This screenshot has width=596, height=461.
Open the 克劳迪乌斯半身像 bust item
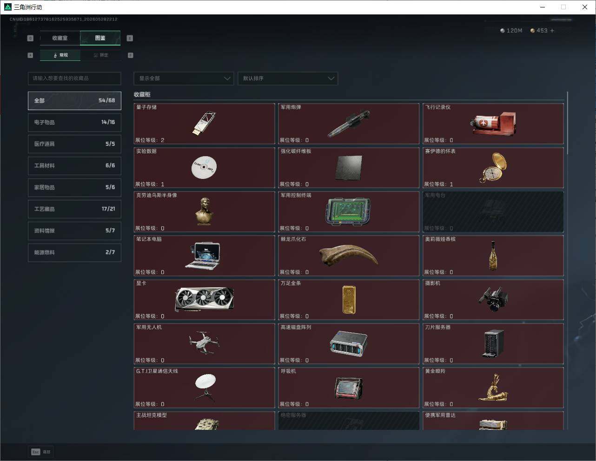205,212
